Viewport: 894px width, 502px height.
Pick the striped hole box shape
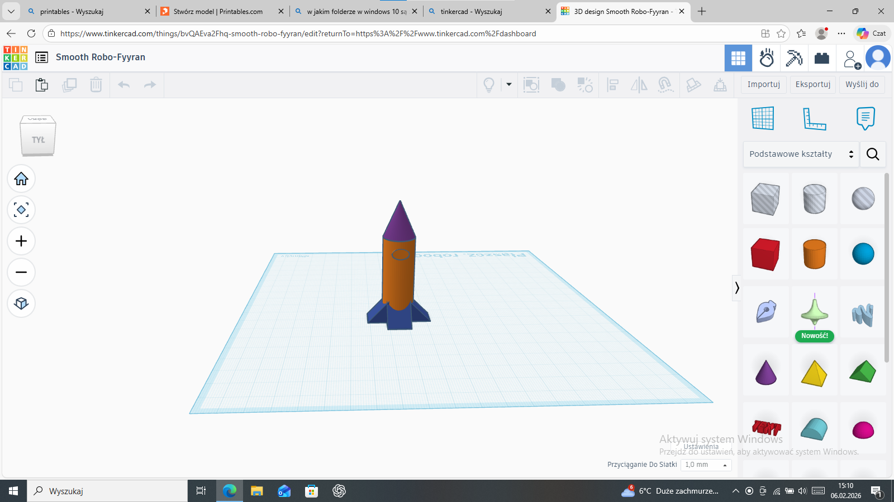(x=765, y=199)
